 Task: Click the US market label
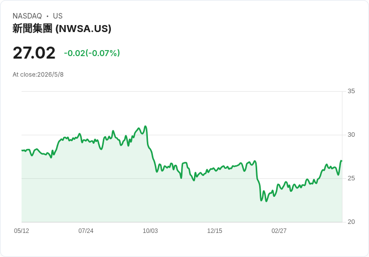58,16
